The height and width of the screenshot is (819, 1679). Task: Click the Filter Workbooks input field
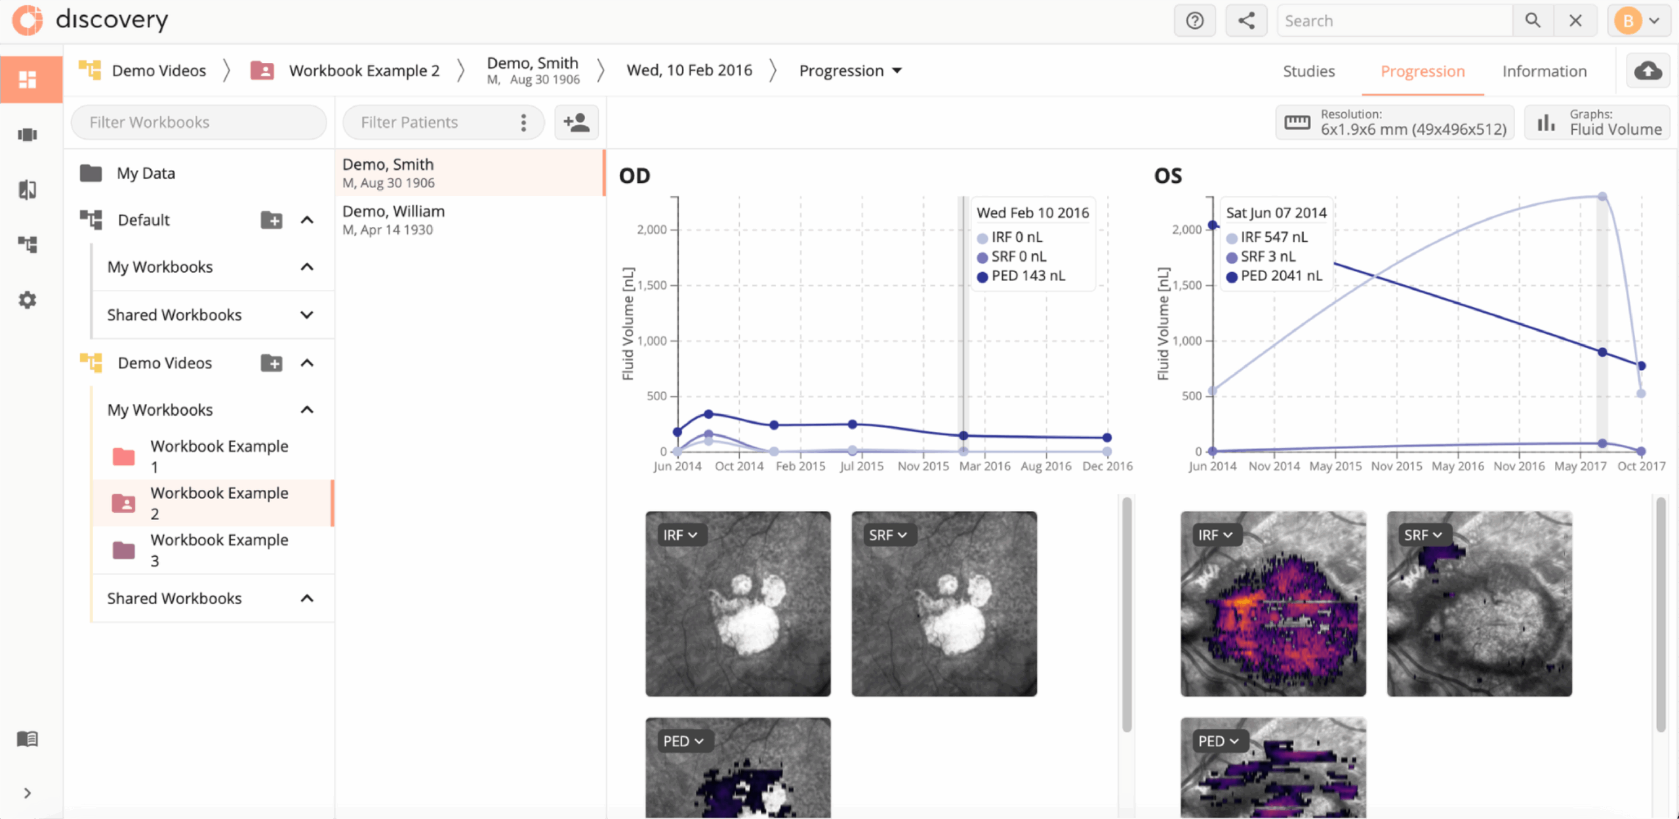(198, 123)
